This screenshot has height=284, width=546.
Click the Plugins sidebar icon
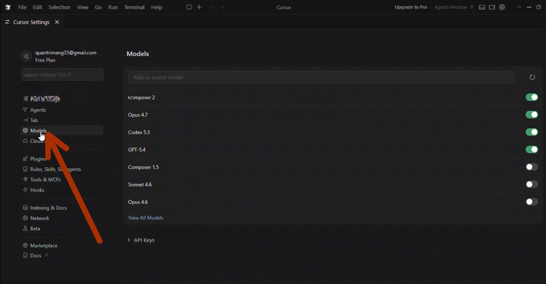coord(25,158)
